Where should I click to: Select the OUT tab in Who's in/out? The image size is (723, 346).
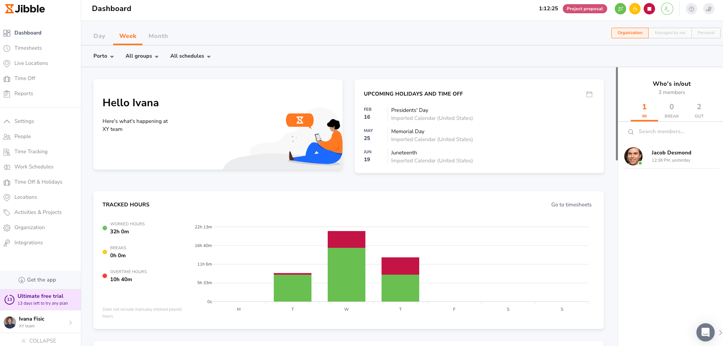[699, 110]
